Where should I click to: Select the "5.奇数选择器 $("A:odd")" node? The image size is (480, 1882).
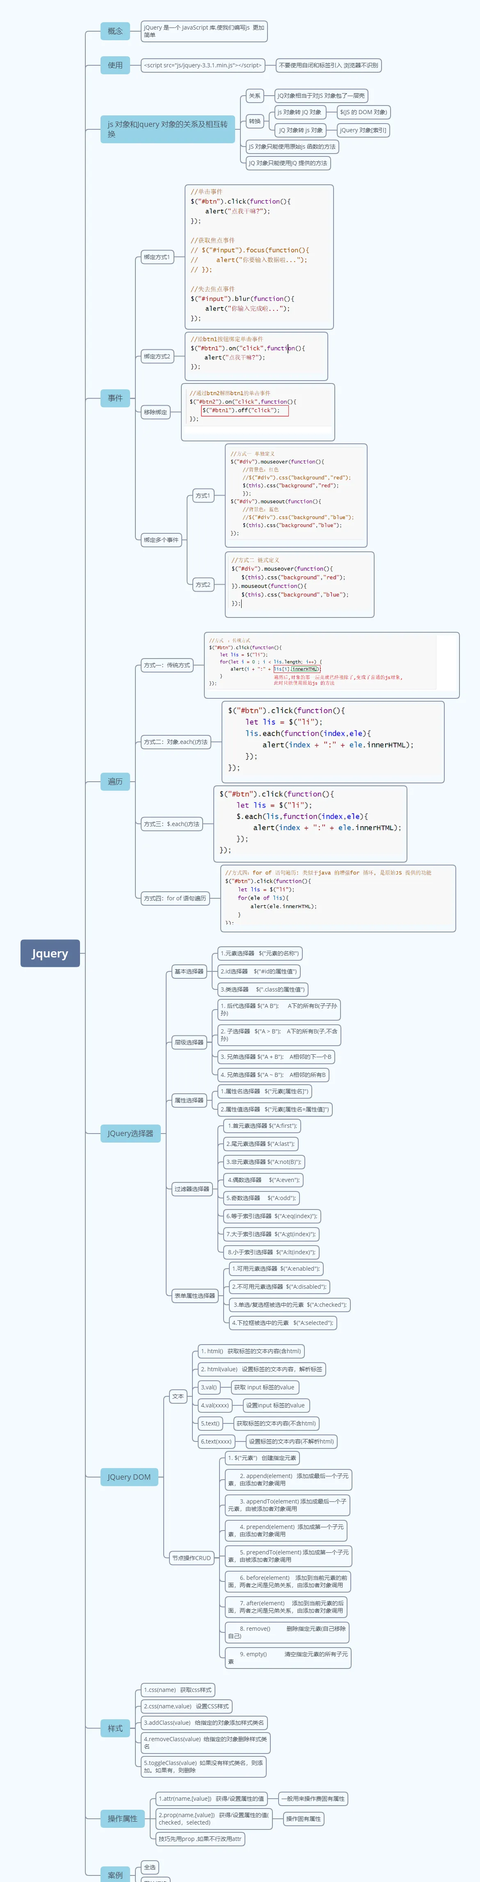(262, 1198)
